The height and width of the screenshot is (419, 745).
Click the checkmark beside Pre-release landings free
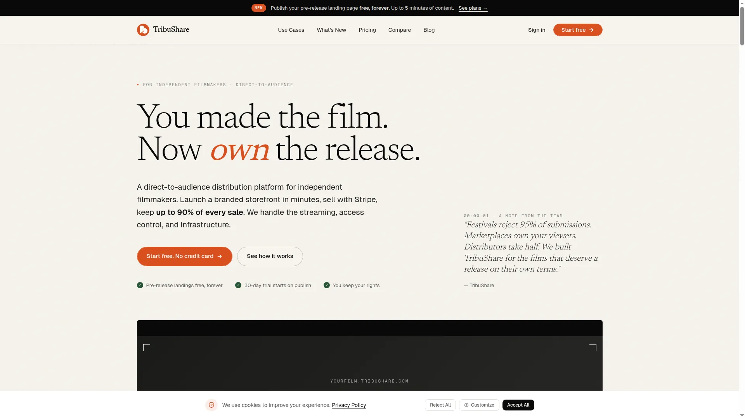tap(140, 285)
